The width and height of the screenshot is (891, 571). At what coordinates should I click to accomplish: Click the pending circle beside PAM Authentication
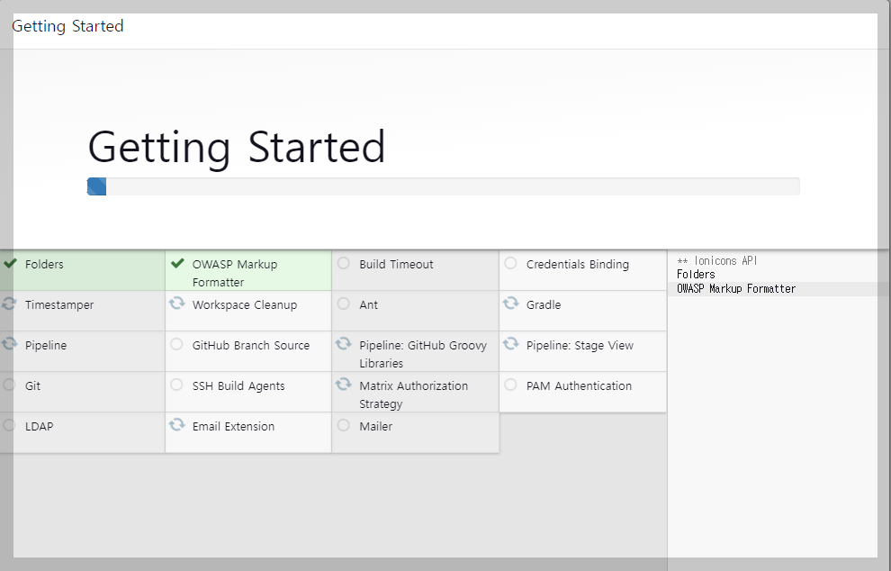pyautogui.click(x=510, y=385)
